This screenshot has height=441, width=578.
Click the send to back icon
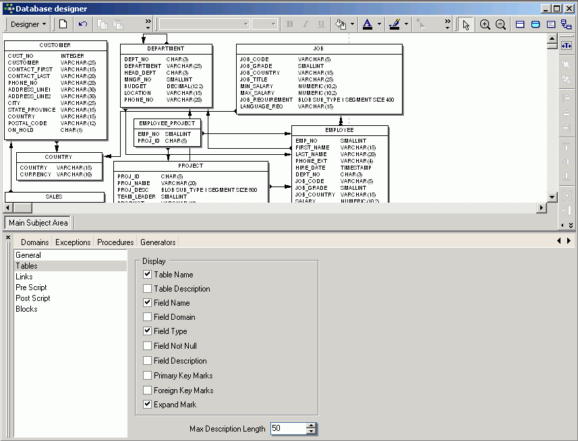567,79
